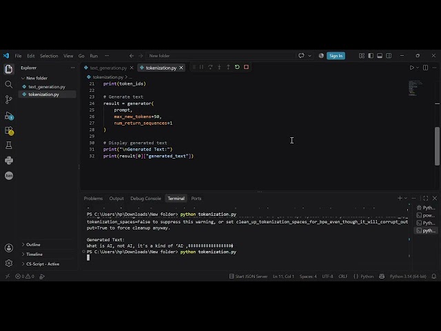The width and height of the screenshot is (441, 331).
Task: Select Python 3.14 interpreter in status bar
Action: click(x=408, y=277)
